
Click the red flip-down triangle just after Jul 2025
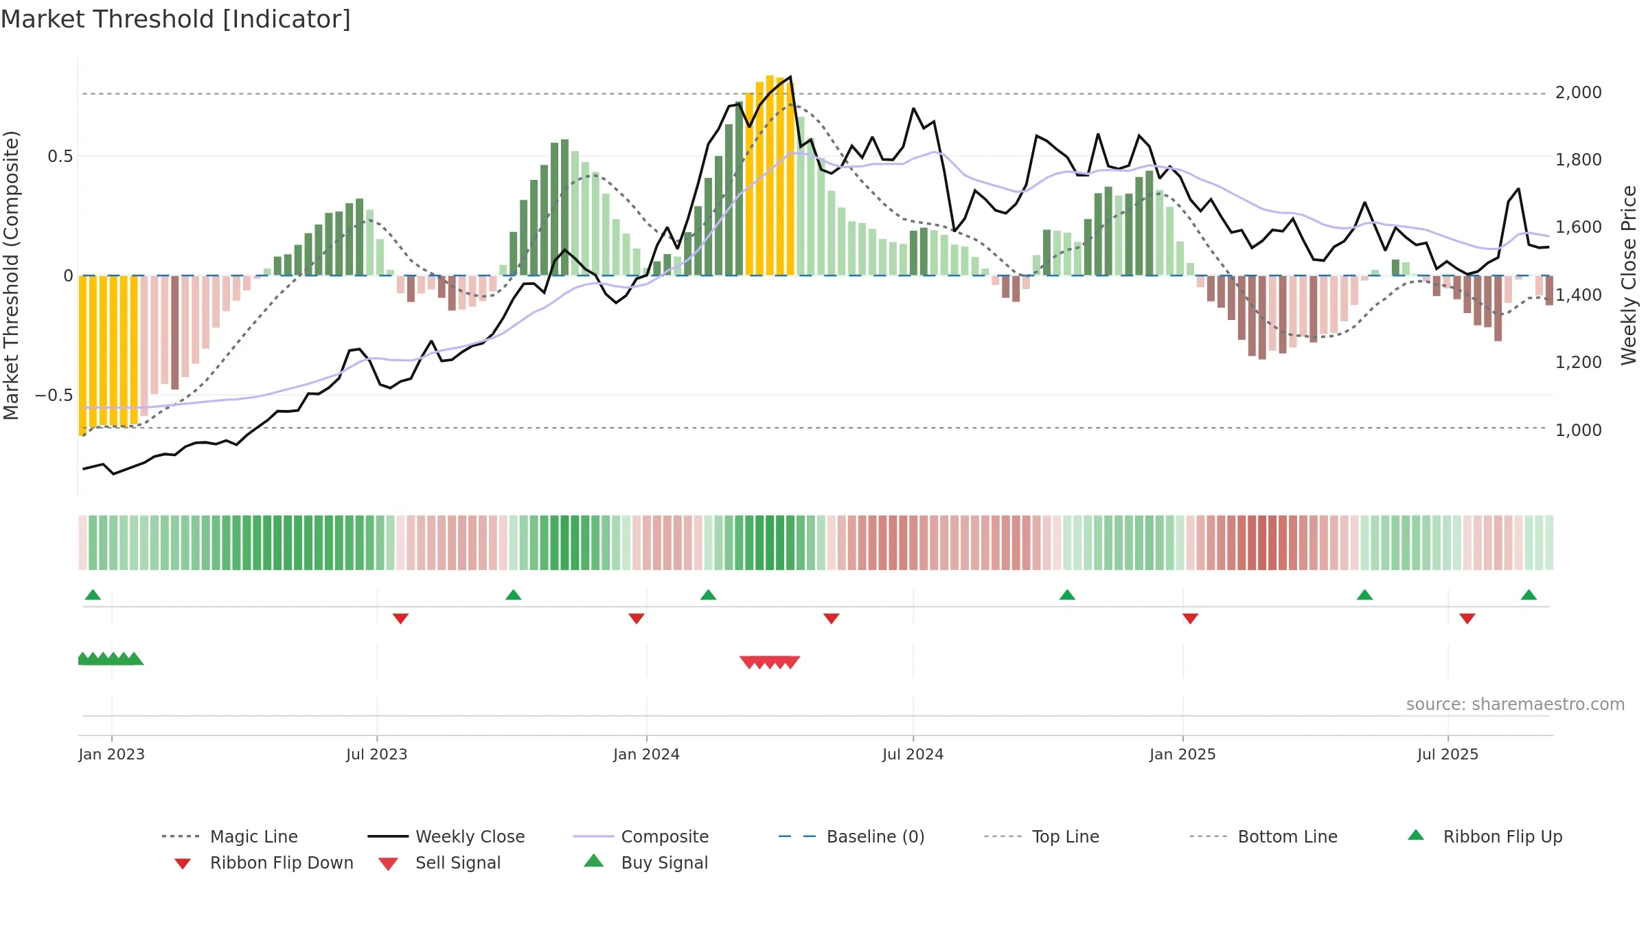1467,619
